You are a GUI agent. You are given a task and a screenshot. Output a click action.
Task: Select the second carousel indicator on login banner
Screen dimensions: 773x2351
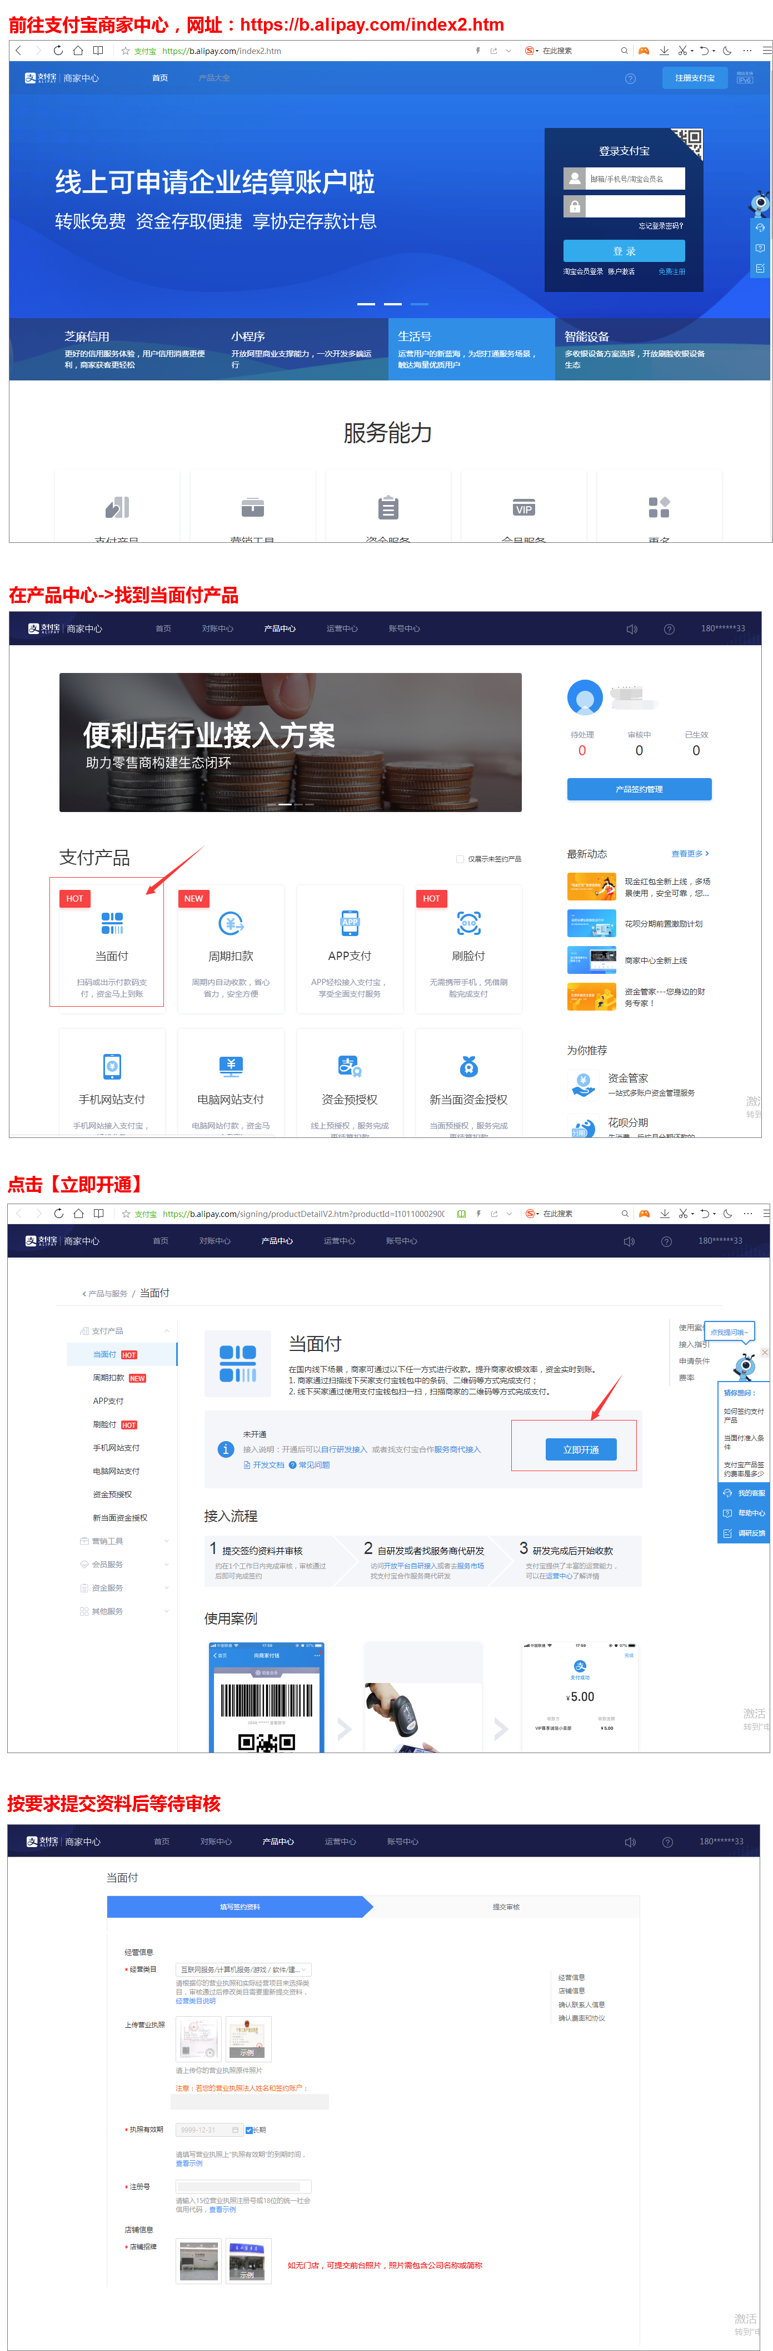[x=393, y=304]
